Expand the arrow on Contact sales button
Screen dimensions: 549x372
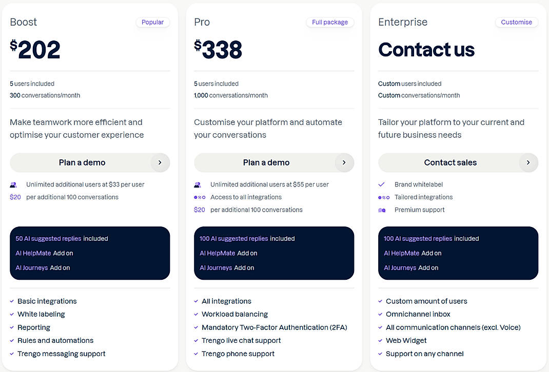[x=528, y=162]
